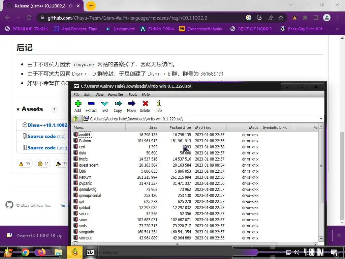This screenshot has height=259, width=345.
Task: Select the guest-agent folder
Action: tap(89, 165)
